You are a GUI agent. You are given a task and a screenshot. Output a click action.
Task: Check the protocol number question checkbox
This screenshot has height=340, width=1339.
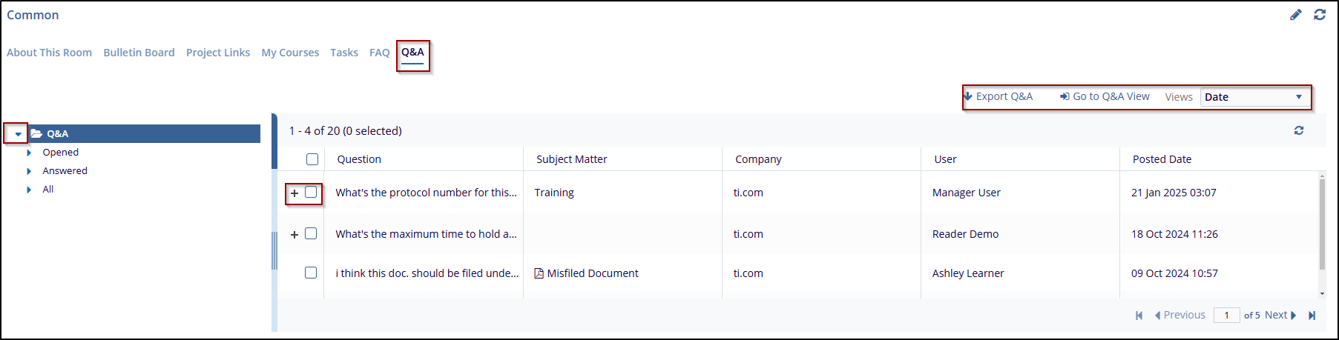311,193
